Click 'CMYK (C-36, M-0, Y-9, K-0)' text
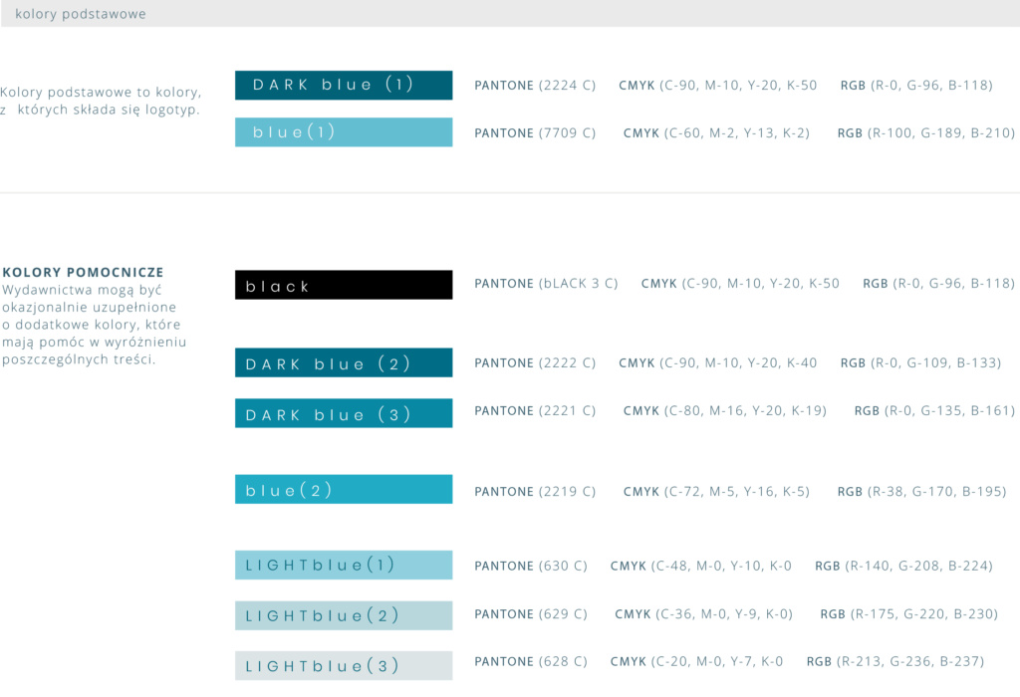Screen dimensions: 1020x697 coord(704,613)
